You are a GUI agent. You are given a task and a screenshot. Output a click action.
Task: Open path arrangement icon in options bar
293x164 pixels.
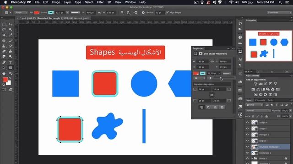click(x=136, y=13)
